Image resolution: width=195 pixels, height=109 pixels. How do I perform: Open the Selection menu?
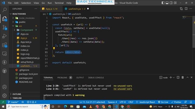(x=26, y=3)
